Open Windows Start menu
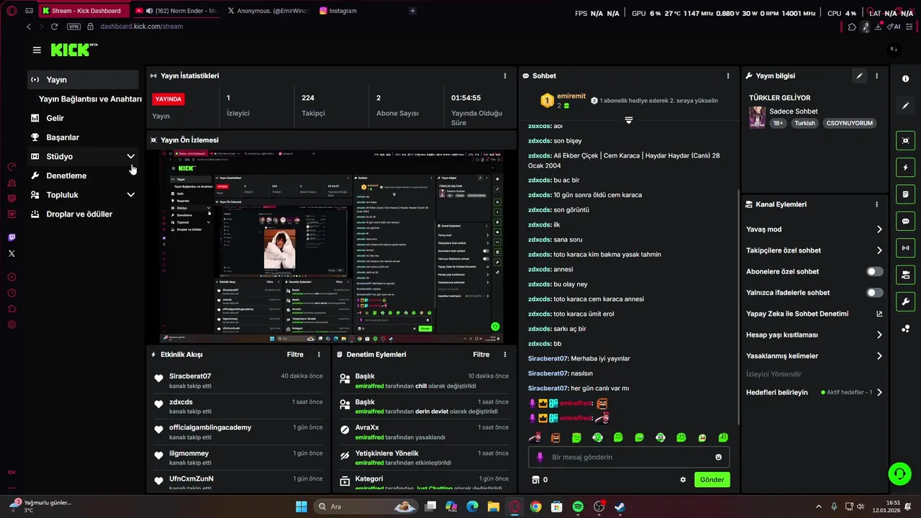921x518 pixels. coord(301,506)
